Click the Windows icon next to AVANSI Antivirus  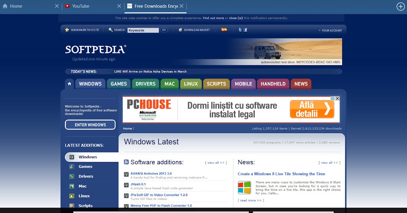pyautogui.click(x=126, y=175)
